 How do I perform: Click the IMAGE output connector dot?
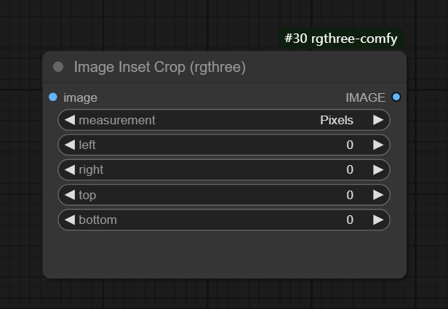[x=396, y=97]
